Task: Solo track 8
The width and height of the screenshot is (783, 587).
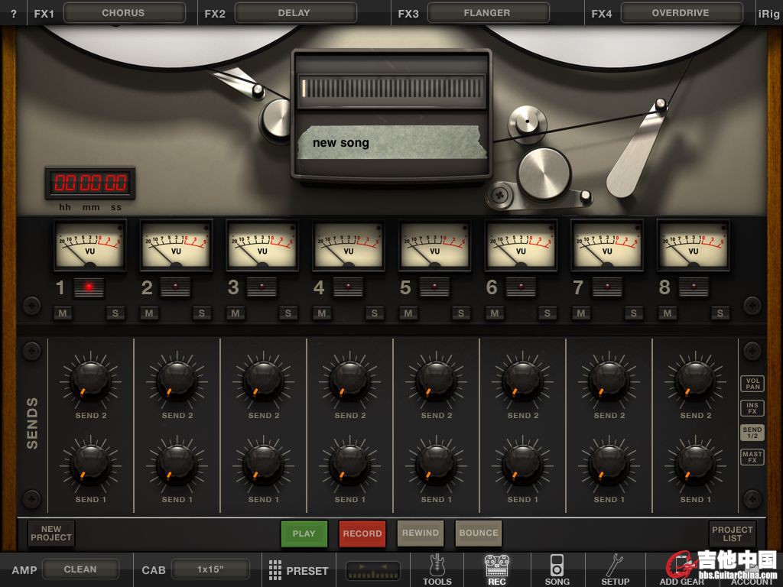Action: (720, 313)
